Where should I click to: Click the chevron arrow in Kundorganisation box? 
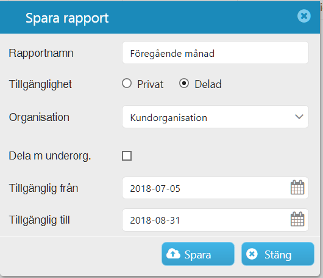click(299, 117)
